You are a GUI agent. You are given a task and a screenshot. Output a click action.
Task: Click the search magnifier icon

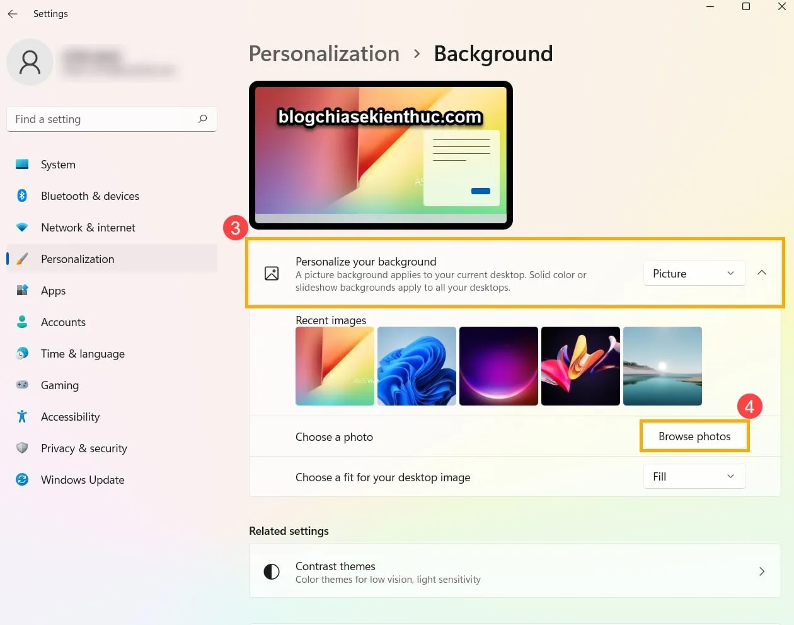202,119
